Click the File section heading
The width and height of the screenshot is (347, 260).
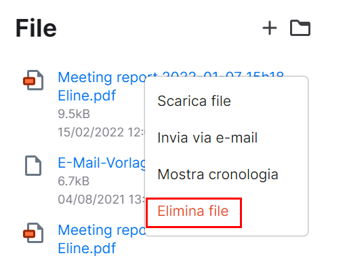click(36, 29)
